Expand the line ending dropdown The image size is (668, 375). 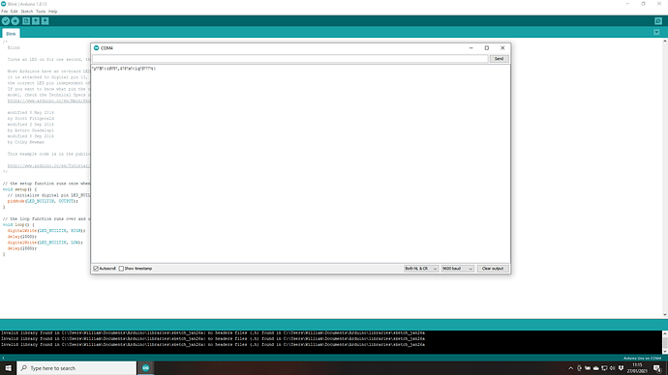tap(420, 269)
